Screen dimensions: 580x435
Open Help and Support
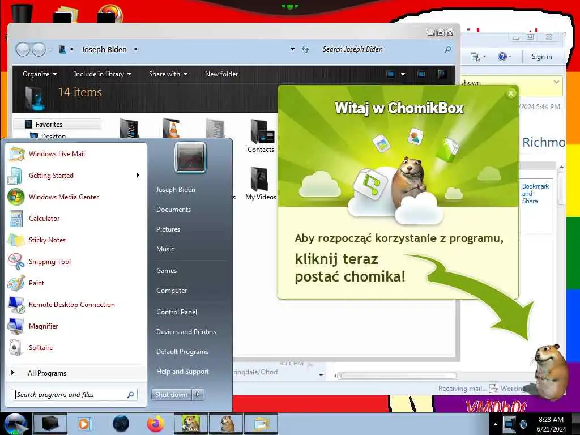pyautogui.click(x=182, y=372)
